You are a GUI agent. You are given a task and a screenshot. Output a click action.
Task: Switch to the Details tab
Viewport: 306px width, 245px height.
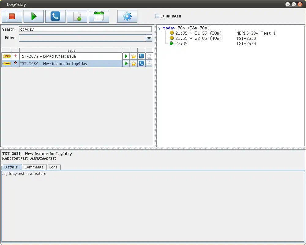point(11,167)
